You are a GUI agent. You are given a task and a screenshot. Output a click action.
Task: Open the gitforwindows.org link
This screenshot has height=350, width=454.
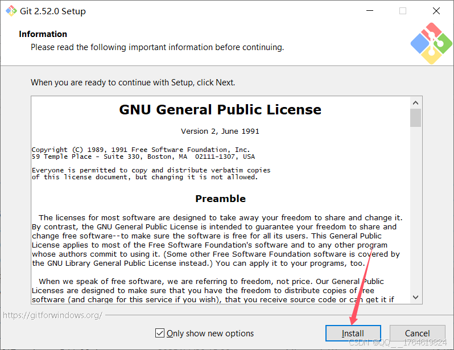click(x=52, y=315)
